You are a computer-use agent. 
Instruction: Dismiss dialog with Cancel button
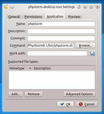click(86, 104)
